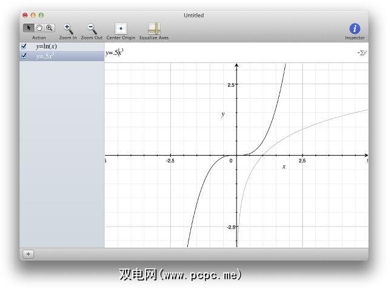Click the 2.5 label on x axis
Image resolution: width=388 pixels, height=289 pixels.
pos(302,161)
